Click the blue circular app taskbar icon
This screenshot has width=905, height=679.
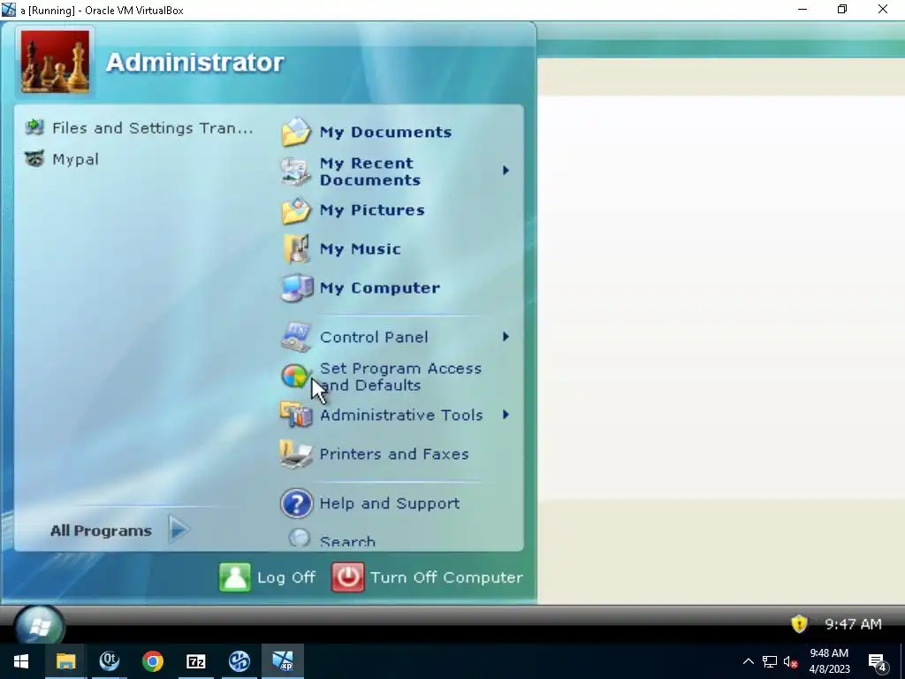click(240, 661)
